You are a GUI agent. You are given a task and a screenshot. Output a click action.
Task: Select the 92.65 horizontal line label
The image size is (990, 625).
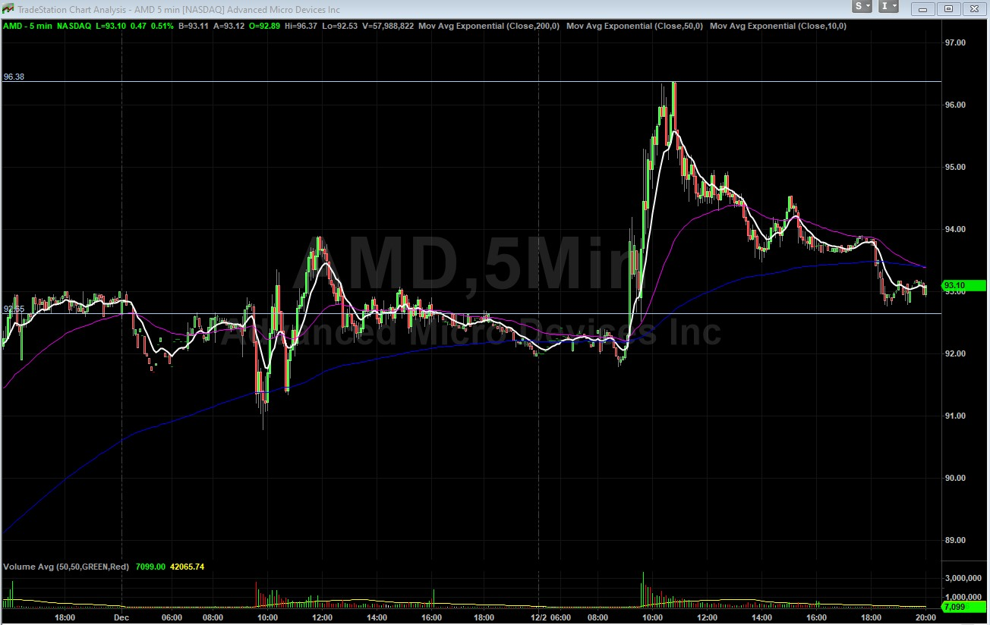(x=14, y=309)
